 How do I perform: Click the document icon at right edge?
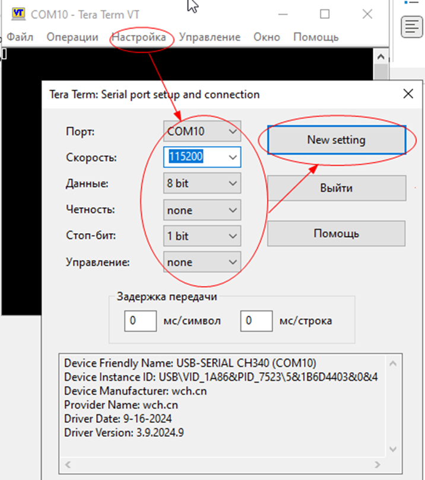tap(410, 26)
